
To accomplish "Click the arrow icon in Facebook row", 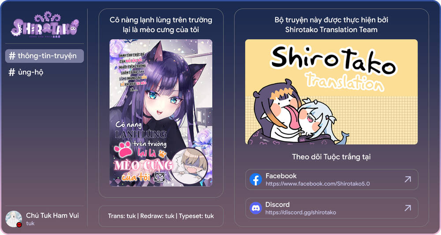I will pos(407,180).
